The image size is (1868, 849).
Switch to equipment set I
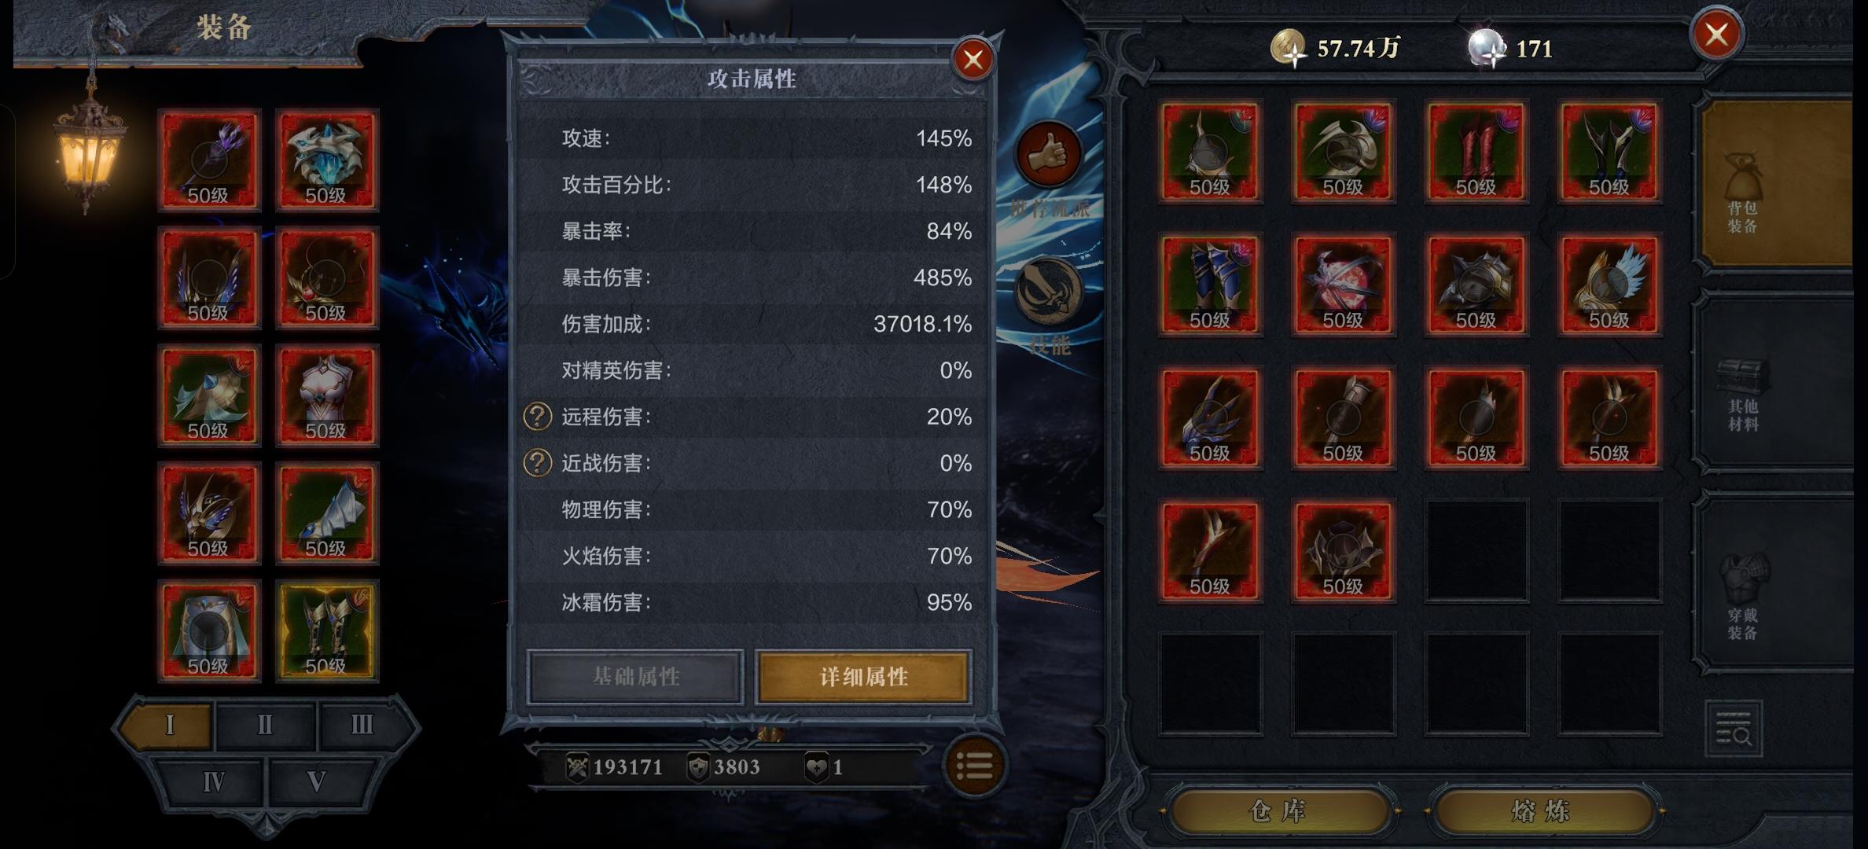click(x=169, y=725)
